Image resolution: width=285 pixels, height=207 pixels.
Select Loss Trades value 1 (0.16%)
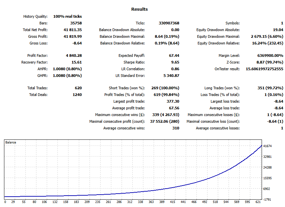(274, 95)
